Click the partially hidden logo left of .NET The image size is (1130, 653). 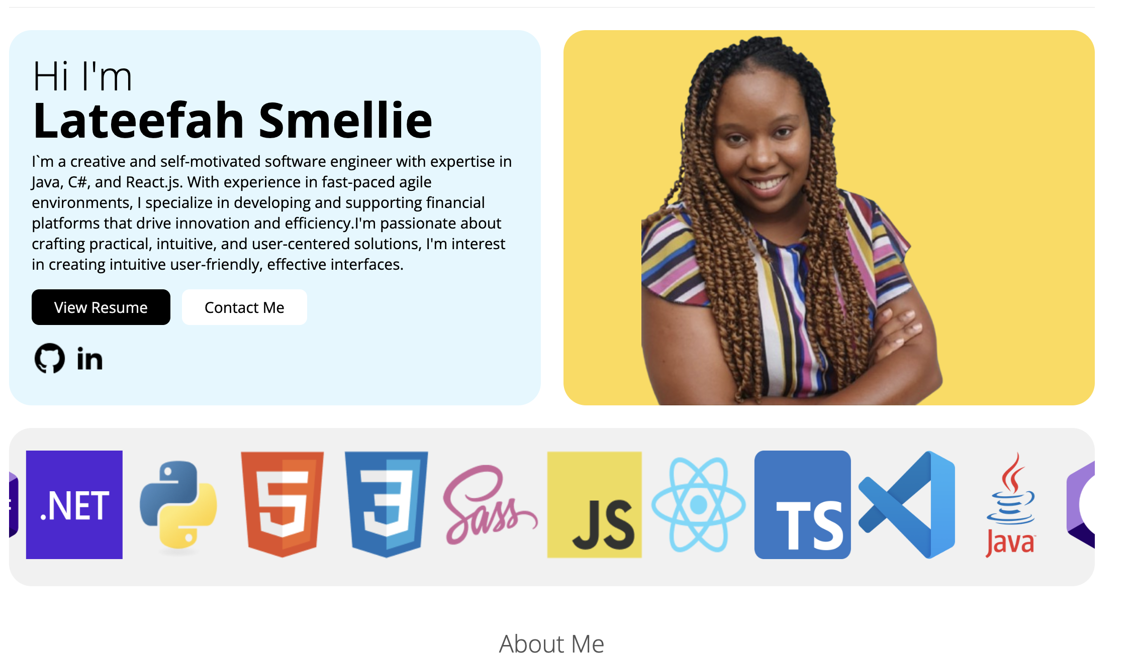[14, 505]
